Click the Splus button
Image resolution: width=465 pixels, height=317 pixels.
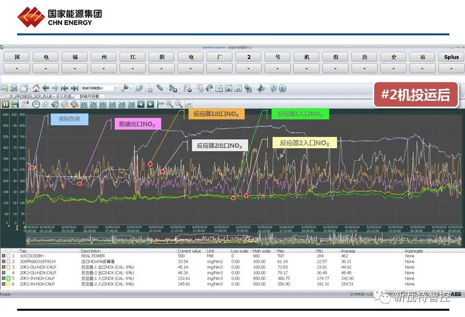click(451, 57)
